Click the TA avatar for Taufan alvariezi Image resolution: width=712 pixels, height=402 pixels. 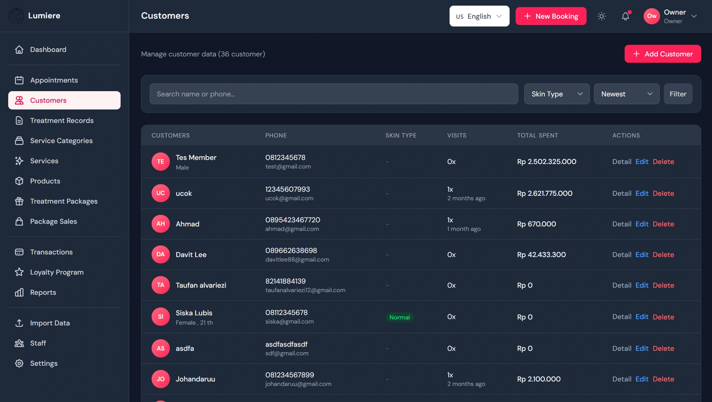161,285
